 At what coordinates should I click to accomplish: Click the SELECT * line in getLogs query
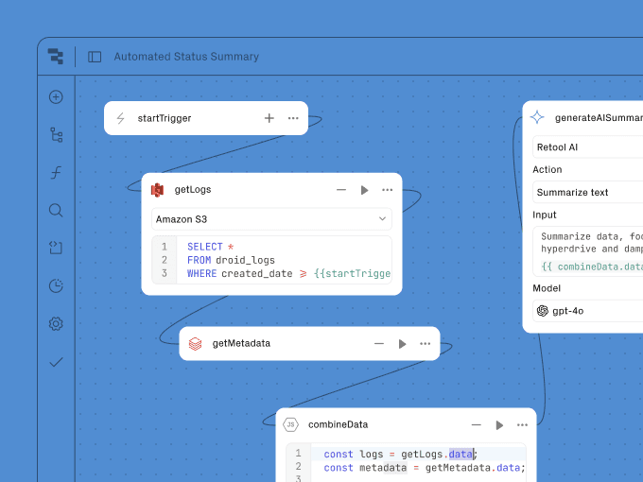point(210,247)
